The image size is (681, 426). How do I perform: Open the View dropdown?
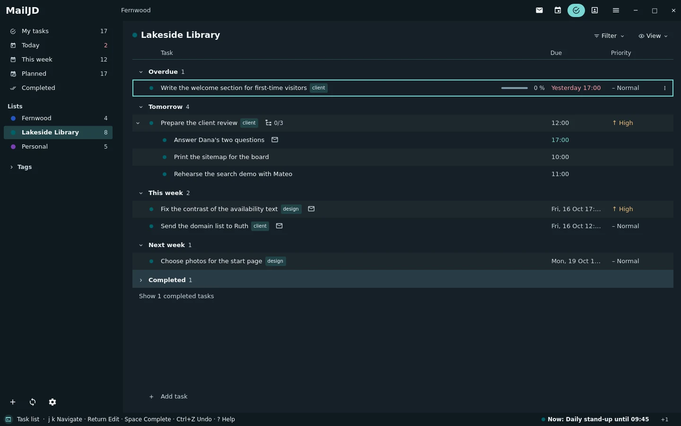(653, 36)
